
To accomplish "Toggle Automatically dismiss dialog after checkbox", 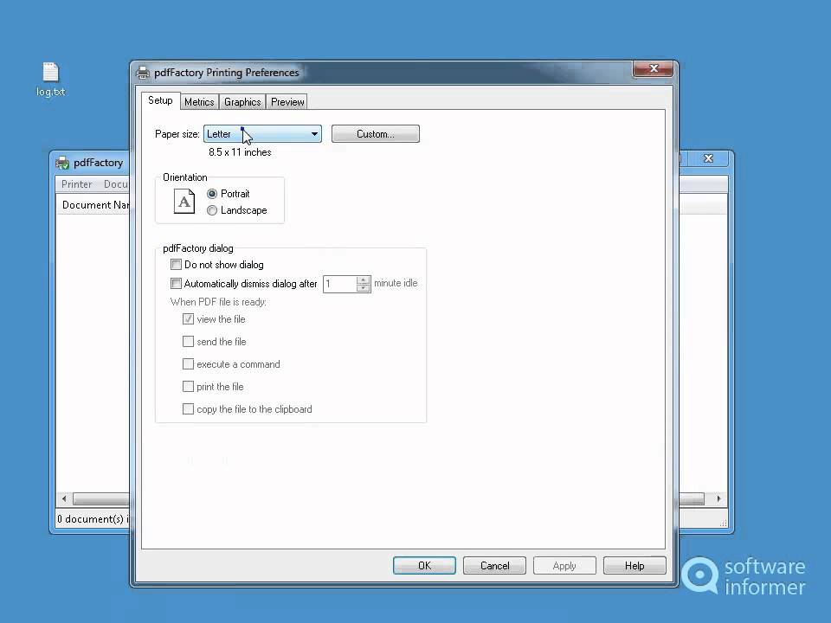I will point(176,284).
